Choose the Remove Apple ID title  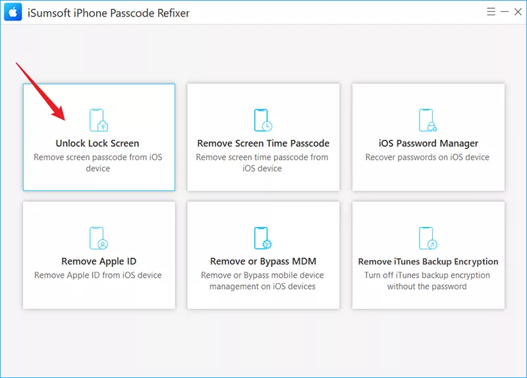99,261
